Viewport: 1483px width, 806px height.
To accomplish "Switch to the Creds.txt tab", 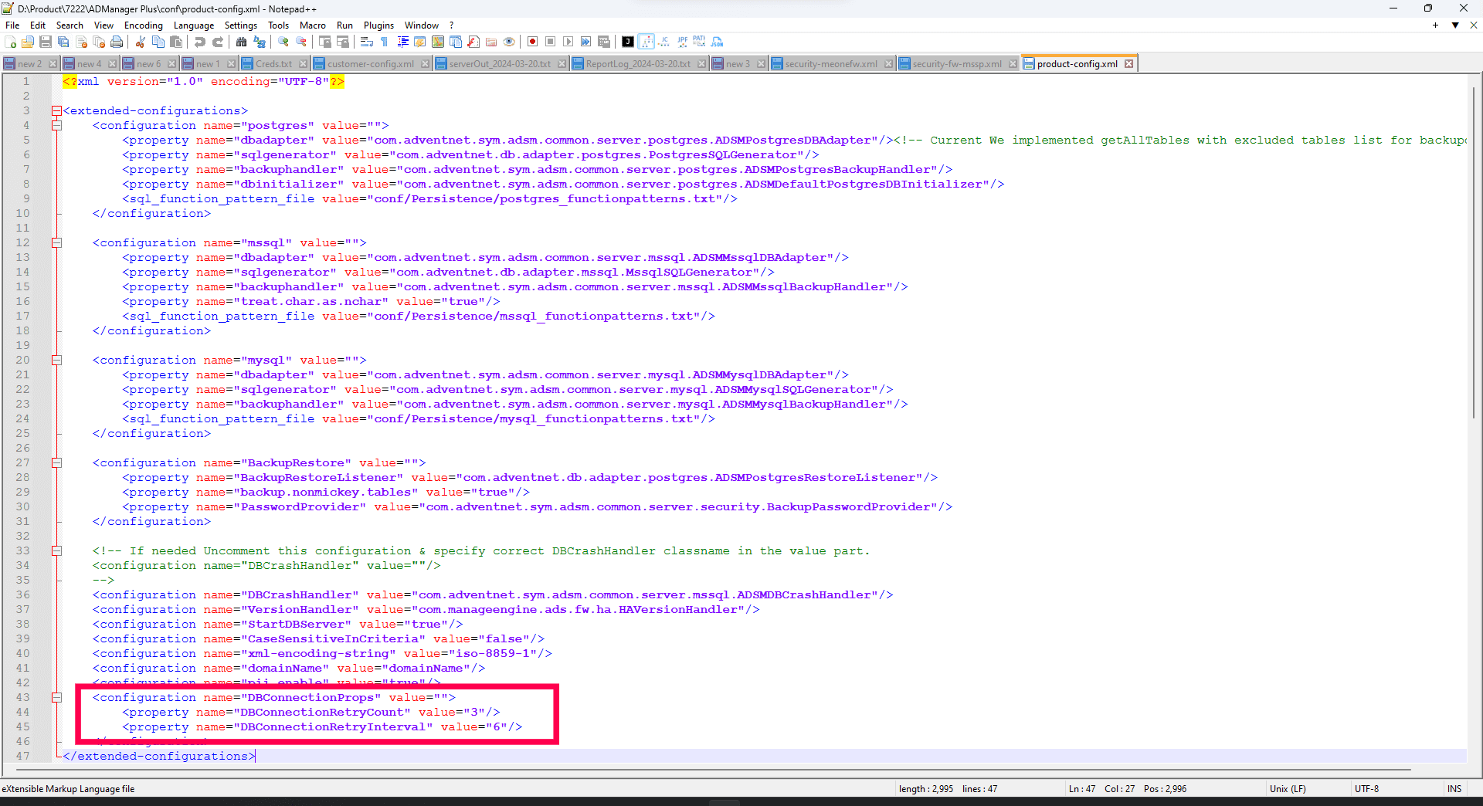I will 274,63.
